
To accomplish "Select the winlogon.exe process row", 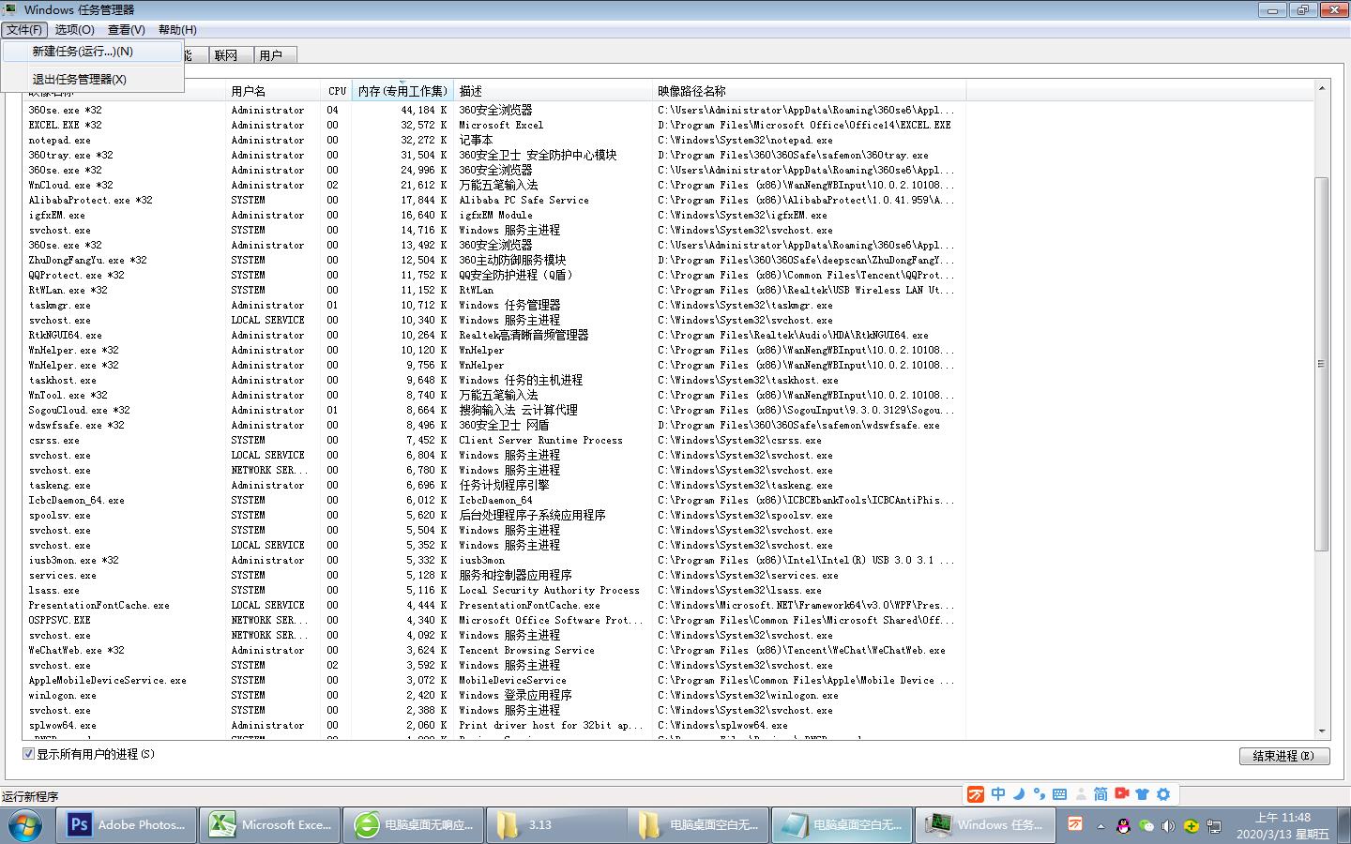I will 495,695.
